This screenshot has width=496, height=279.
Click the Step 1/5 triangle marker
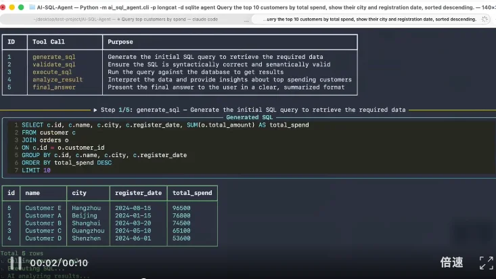[95, 110]
